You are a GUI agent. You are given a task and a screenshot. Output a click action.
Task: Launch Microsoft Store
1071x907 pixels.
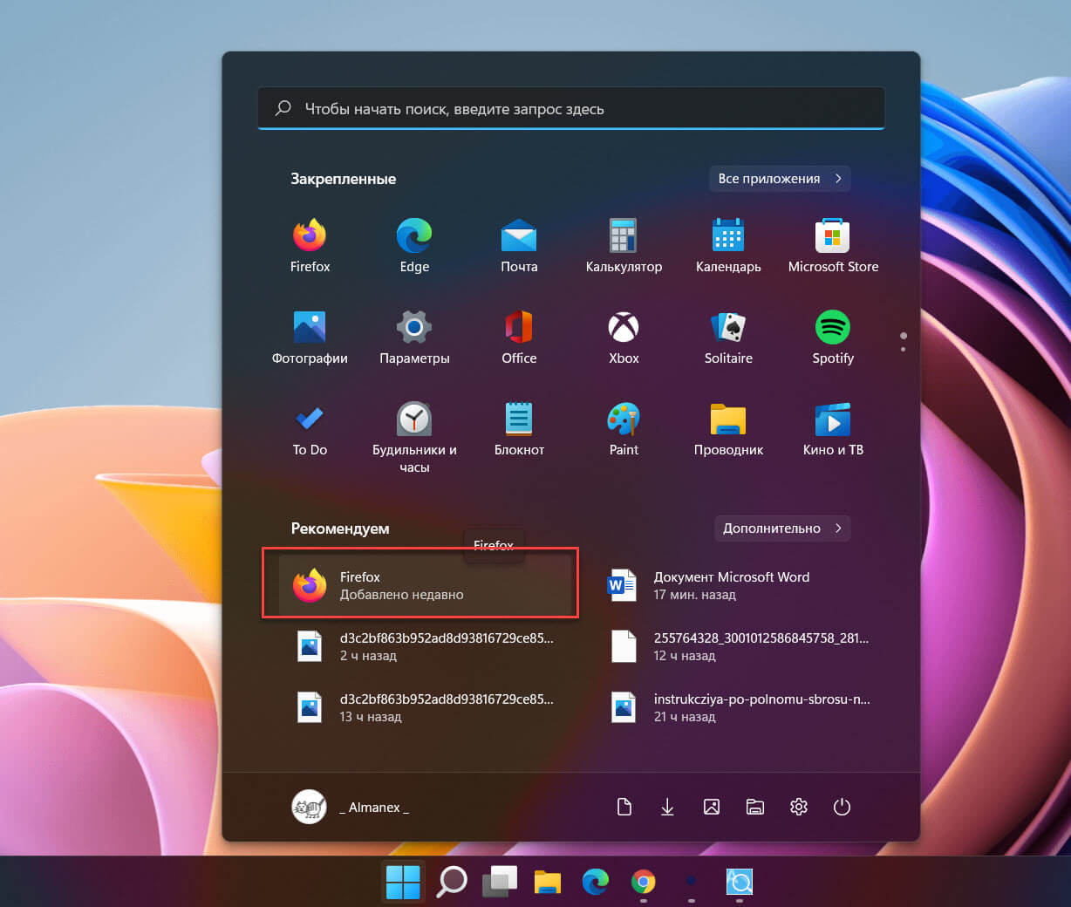point(833,246)
